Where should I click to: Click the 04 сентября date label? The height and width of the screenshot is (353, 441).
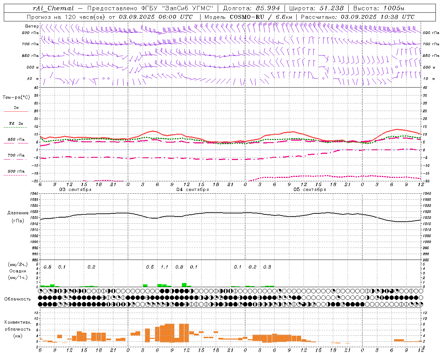[x=193, y=190]
